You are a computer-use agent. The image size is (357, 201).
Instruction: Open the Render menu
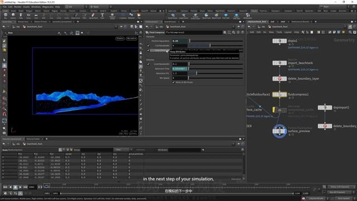tap(18, 7)
